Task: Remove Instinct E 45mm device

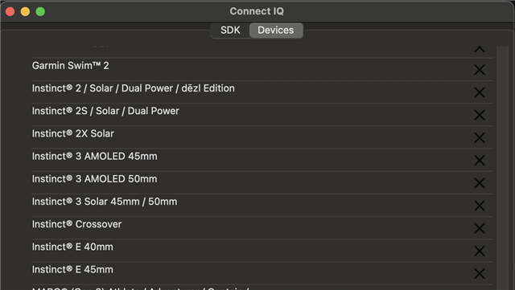Action: [x=480, y=273]
